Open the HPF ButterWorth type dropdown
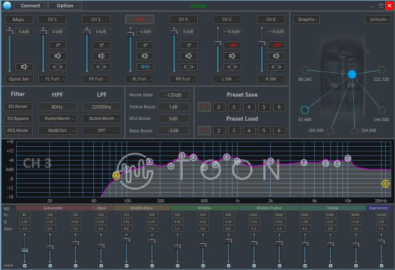The height and width of the screenshot is (270, 395). click(x=58, y=119)
